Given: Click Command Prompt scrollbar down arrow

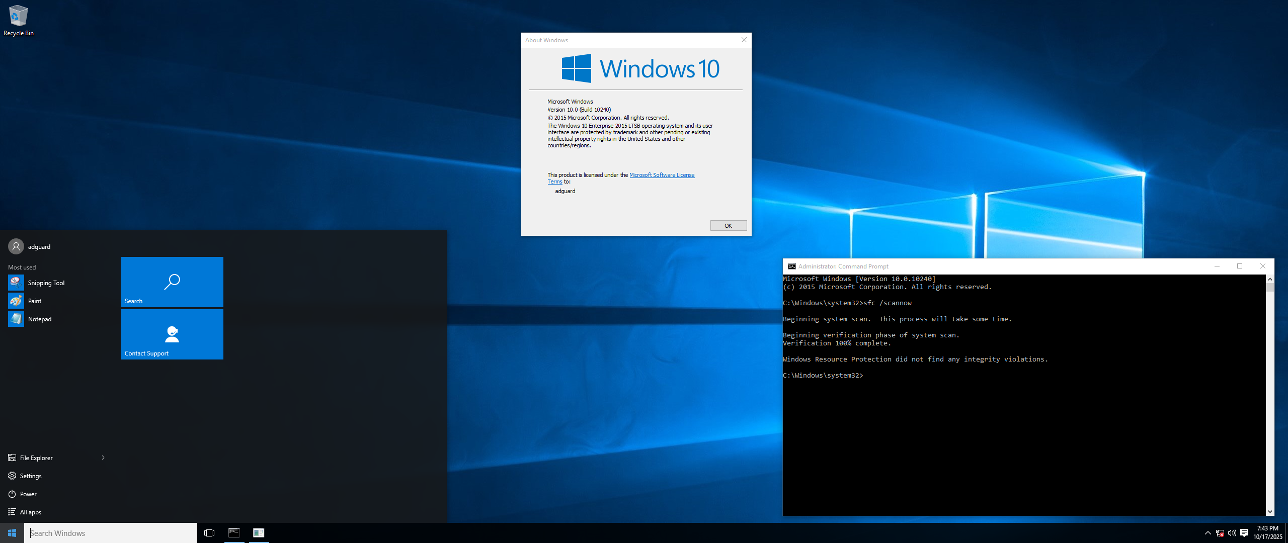Looking at the screenshot, I should 1270,512.
